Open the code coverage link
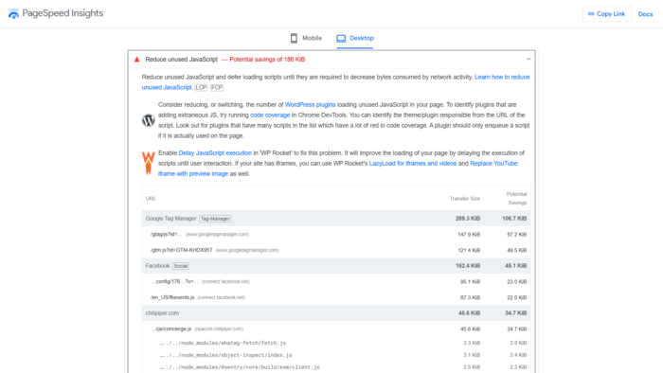This screenshot has width=663, height=373. coord(270,115)
